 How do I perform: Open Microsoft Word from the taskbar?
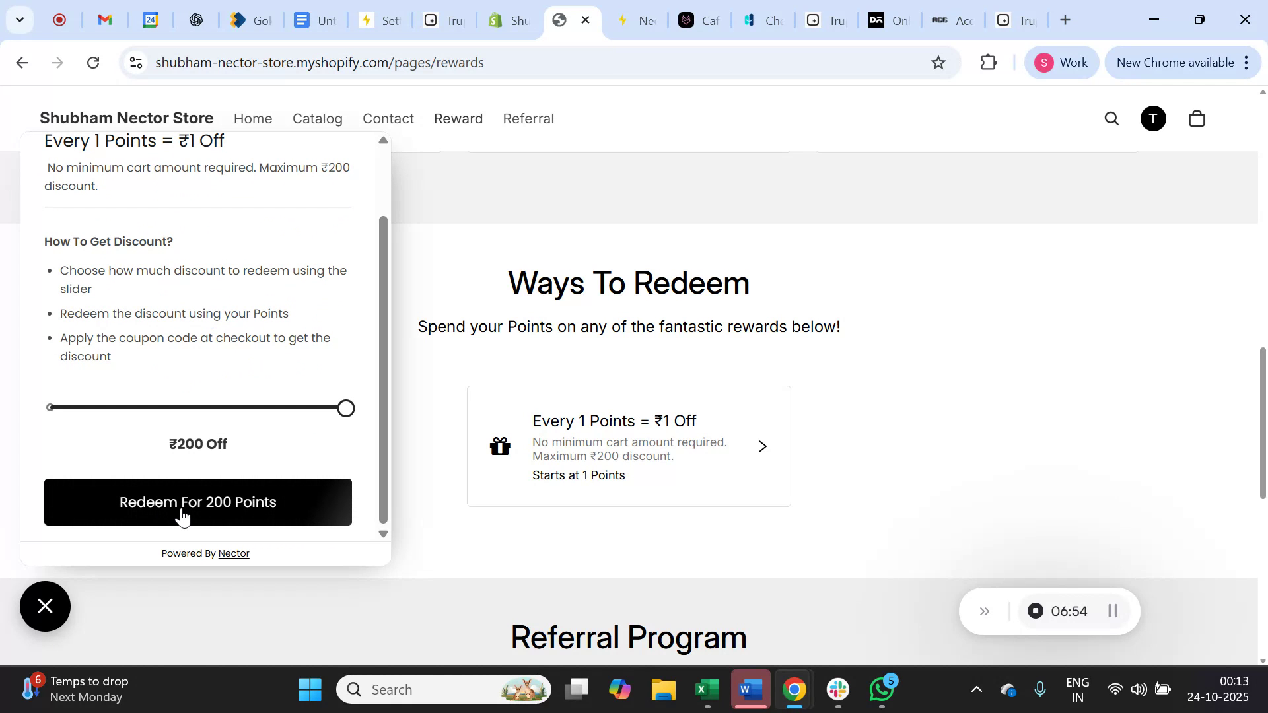point(750,689)
